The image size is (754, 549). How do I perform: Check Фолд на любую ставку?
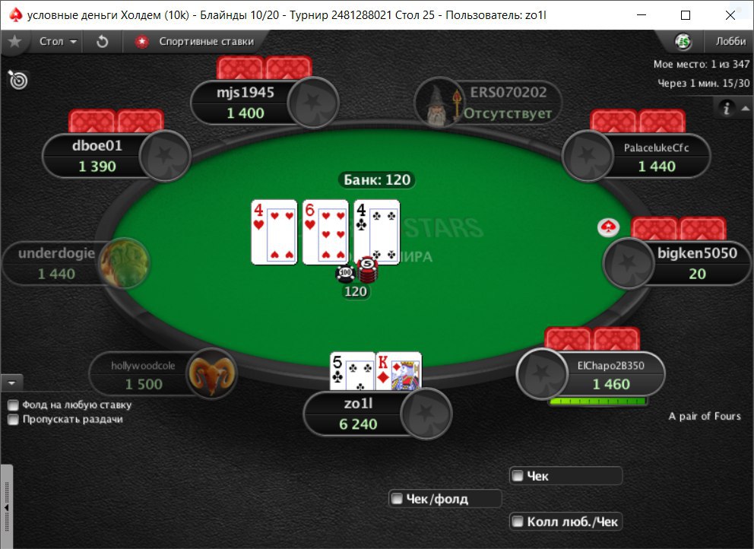click(13, 405)
